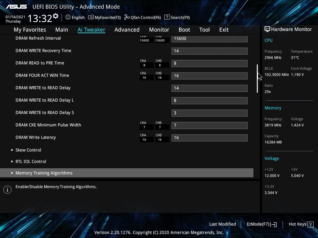
Task: Click CPU temperature value 31°C
Action: 295,57
